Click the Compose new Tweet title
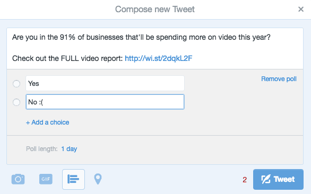311x194 pixels. point(155,10)
